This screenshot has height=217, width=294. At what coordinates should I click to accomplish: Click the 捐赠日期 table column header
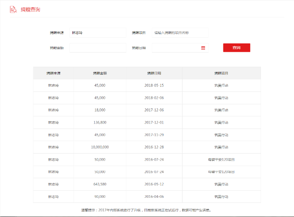(x=154, y=73)
